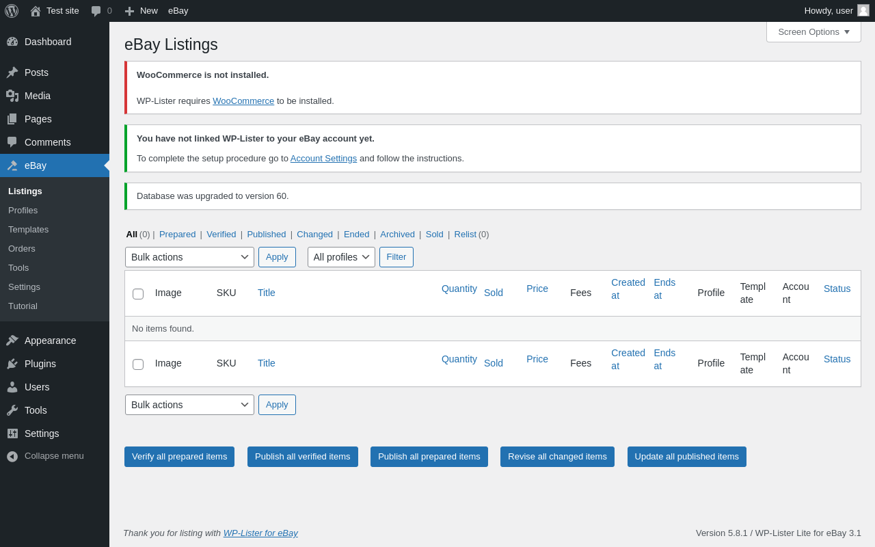Expand the Screen Options panel

click(x=813, y=31)
